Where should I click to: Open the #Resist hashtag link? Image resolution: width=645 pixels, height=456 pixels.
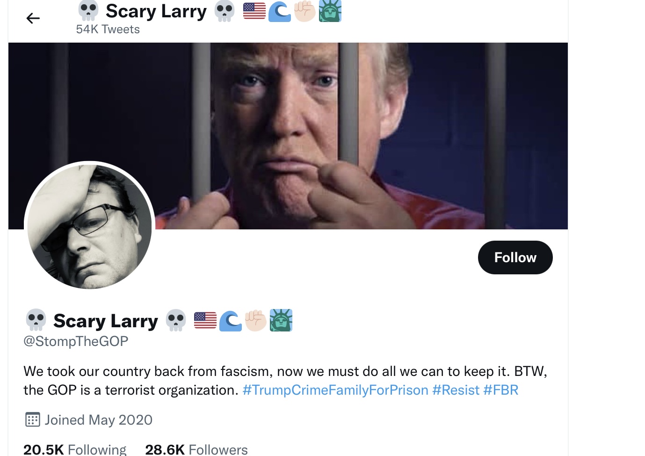coord(456,390)
